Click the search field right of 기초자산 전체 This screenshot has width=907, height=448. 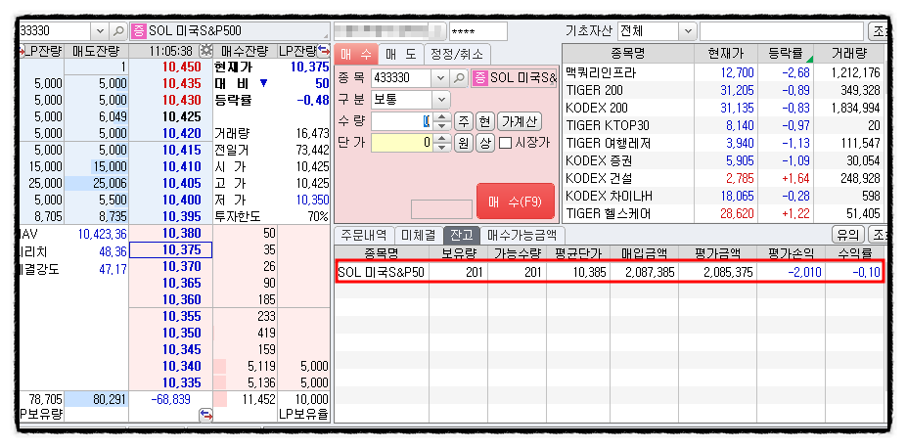[781, 31]
